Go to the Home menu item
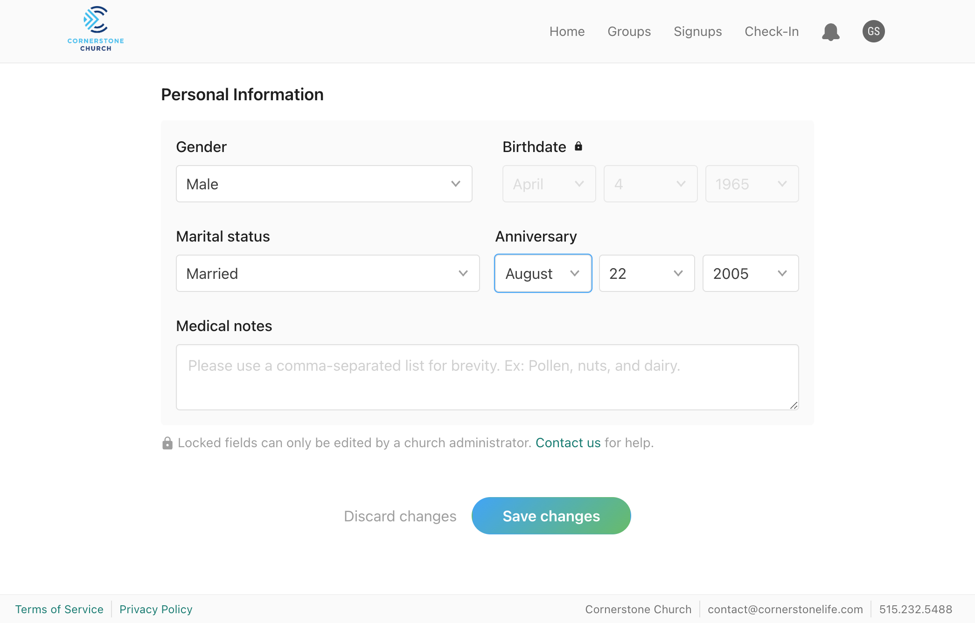The height and width of the screenshot is (623, 975). pos(567,31)
